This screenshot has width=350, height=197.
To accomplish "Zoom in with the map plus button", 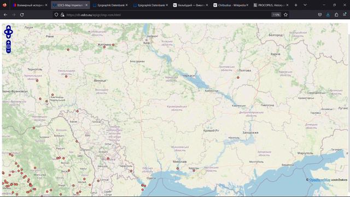I will (9, 43).
